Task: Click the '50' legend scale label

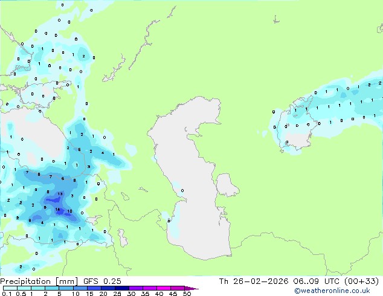Action: [x=187, y=294]
